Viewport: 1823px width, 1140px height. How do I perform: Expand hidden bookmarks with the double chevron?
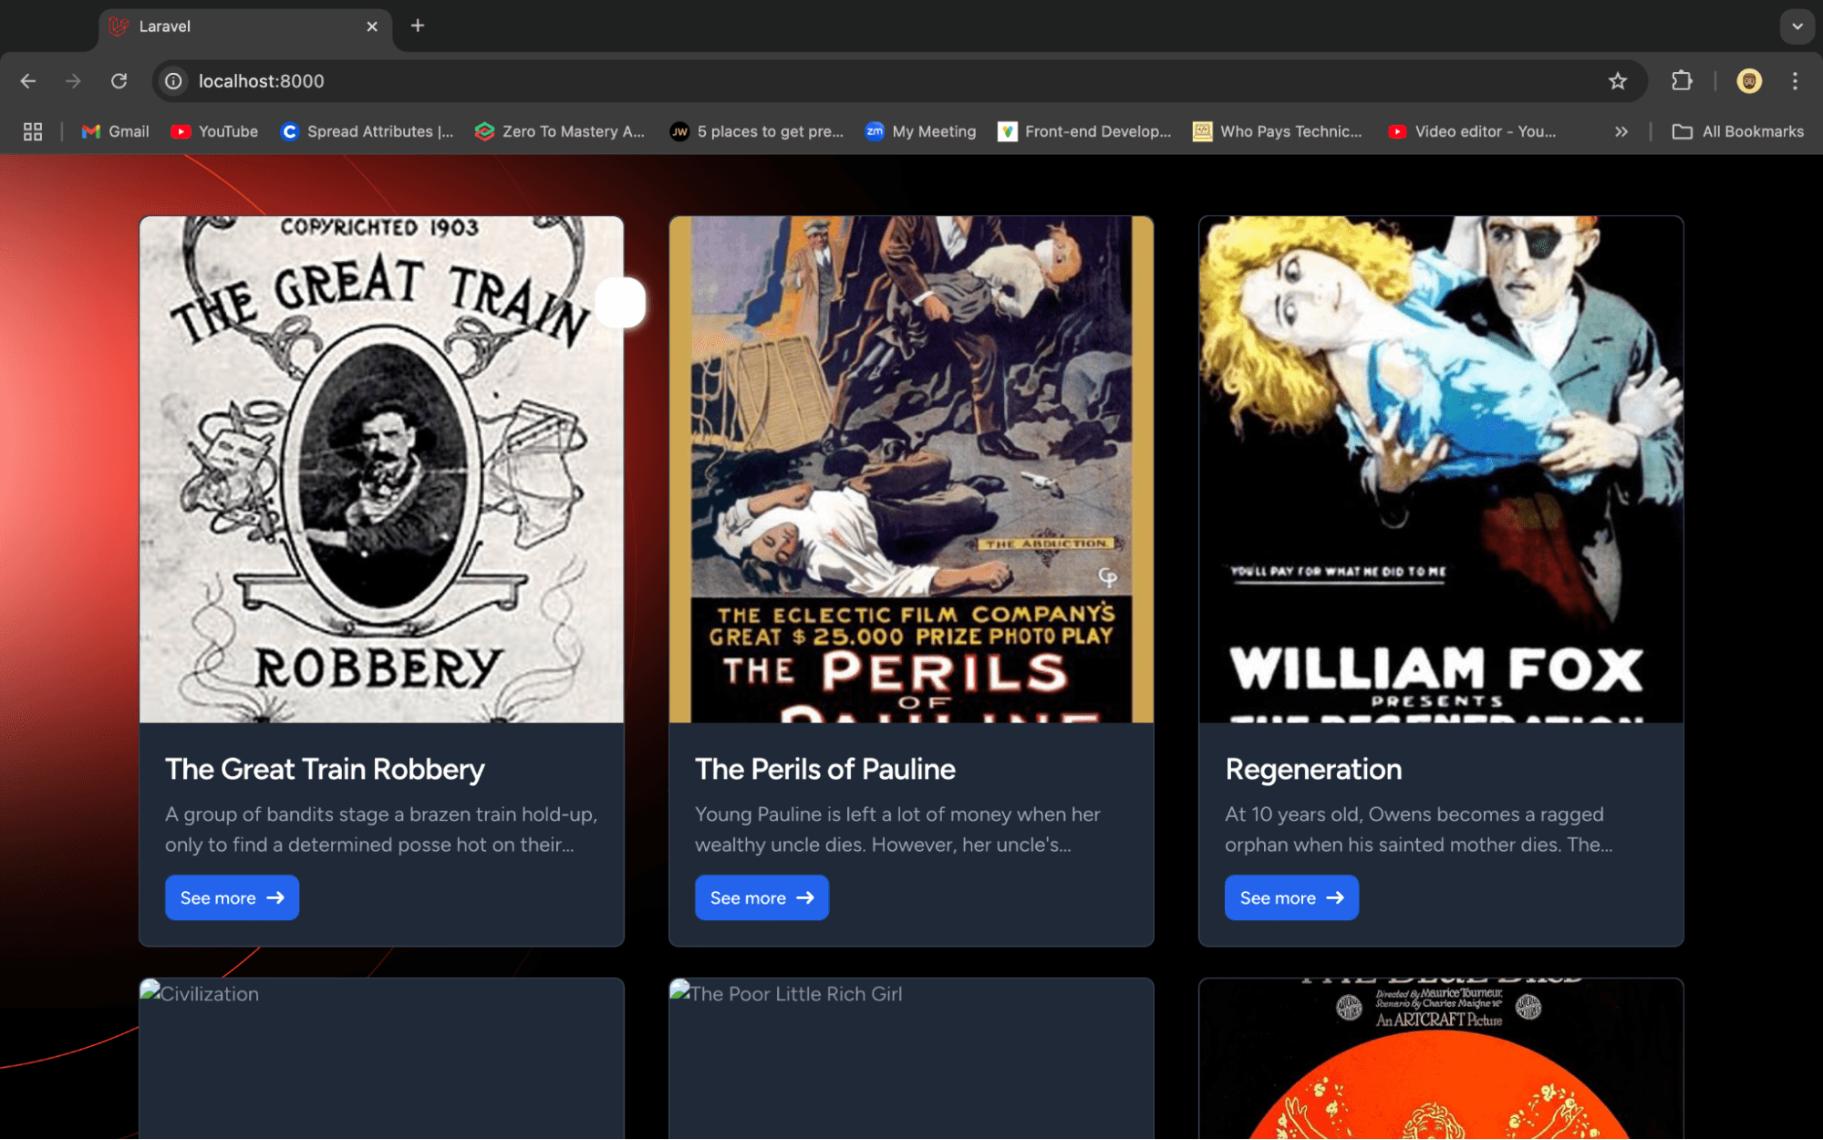tap(1621, 131)
